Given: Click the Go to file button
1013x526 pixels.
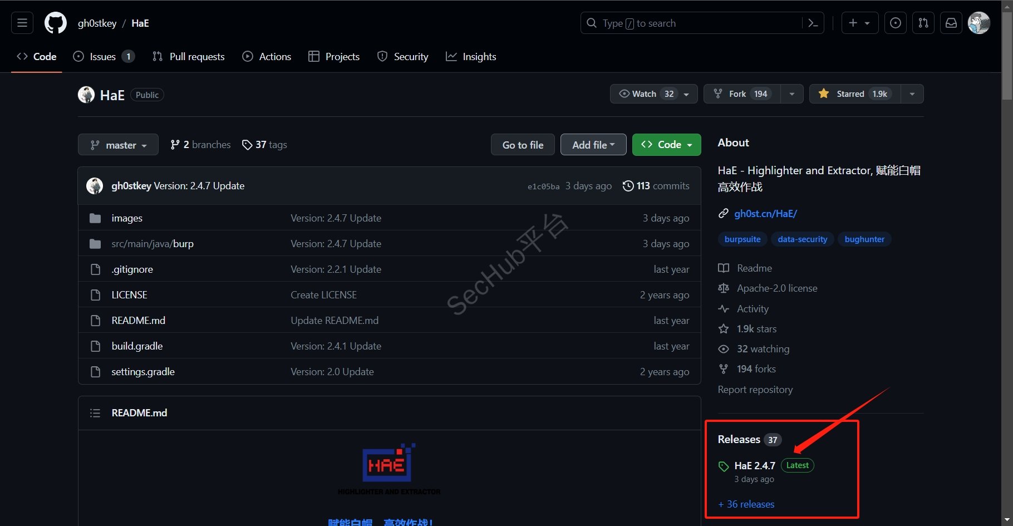Looking at the screenshot, I should point(523,145).
